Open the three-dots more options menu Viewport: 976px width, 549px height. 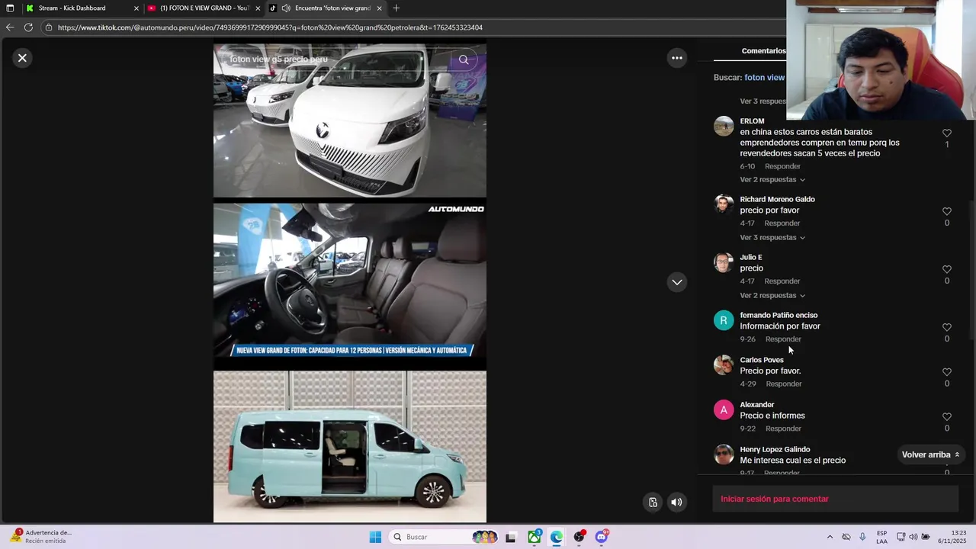coord(676,58)
